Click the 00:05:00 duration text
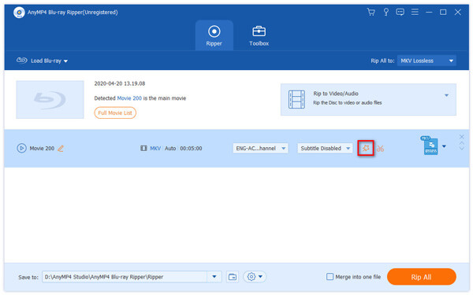The image size is (473, 295). (x=191, y=149)
